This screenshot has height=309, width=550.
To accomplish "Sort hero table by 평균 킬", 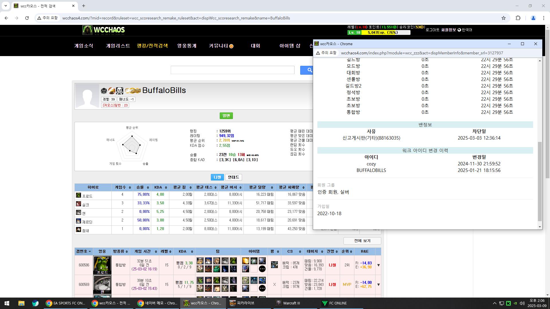I will click(x=182, y=187).
